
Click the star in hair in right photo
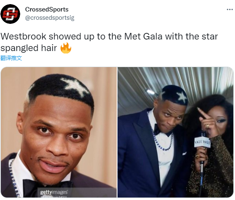[x=182, y=96]
